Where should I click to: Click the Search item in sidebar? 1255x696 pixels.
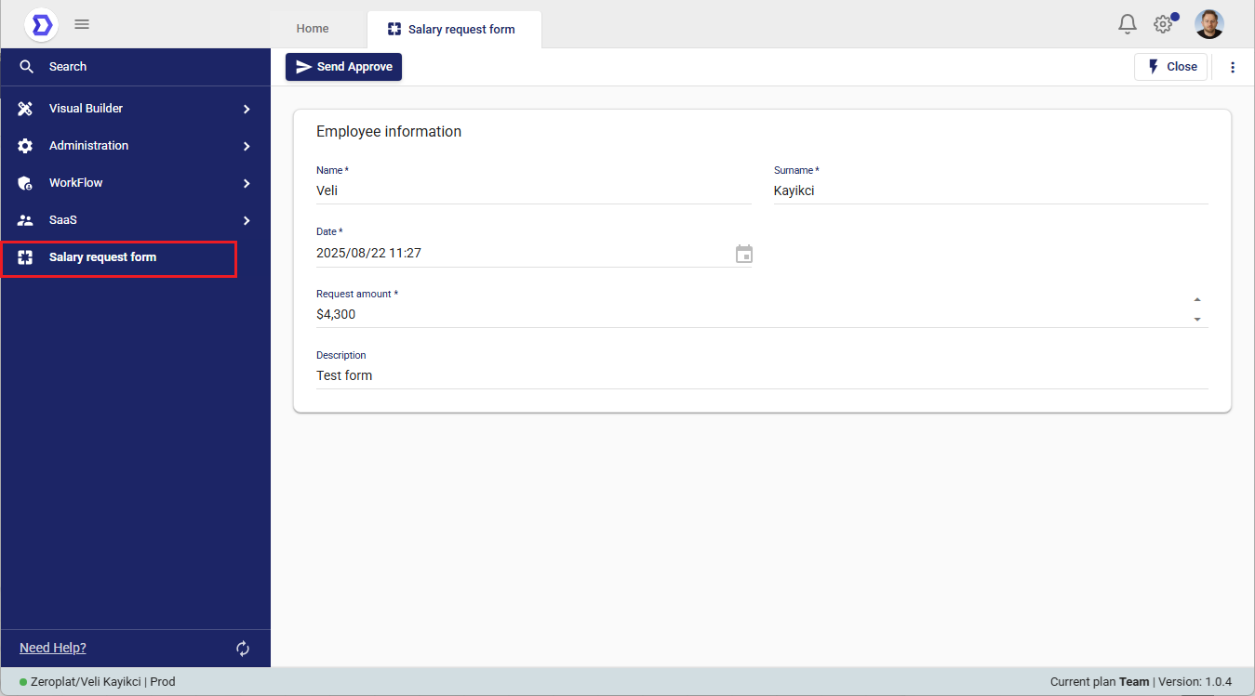tap(68, 67)
